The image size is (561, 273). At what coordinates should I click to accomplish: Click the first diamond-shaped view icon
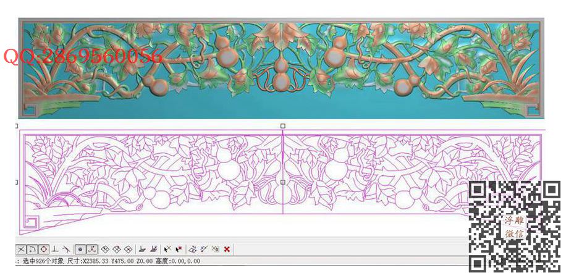pos(105,249)
